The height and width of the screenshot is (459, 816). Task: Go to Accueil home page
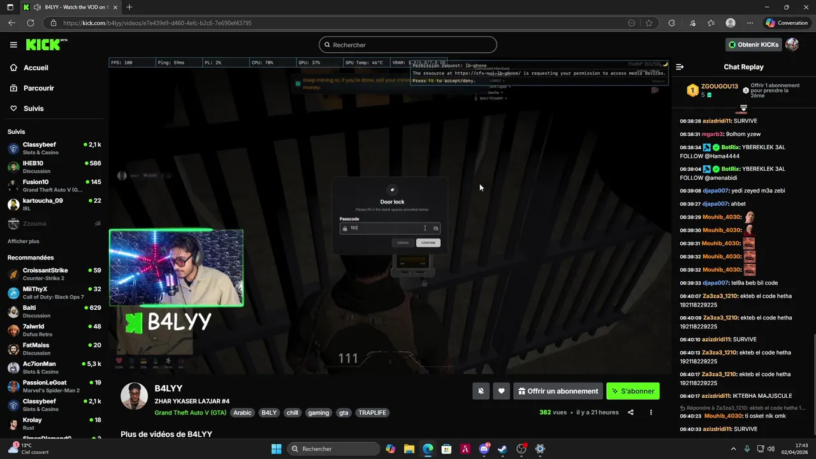(36, 68)
